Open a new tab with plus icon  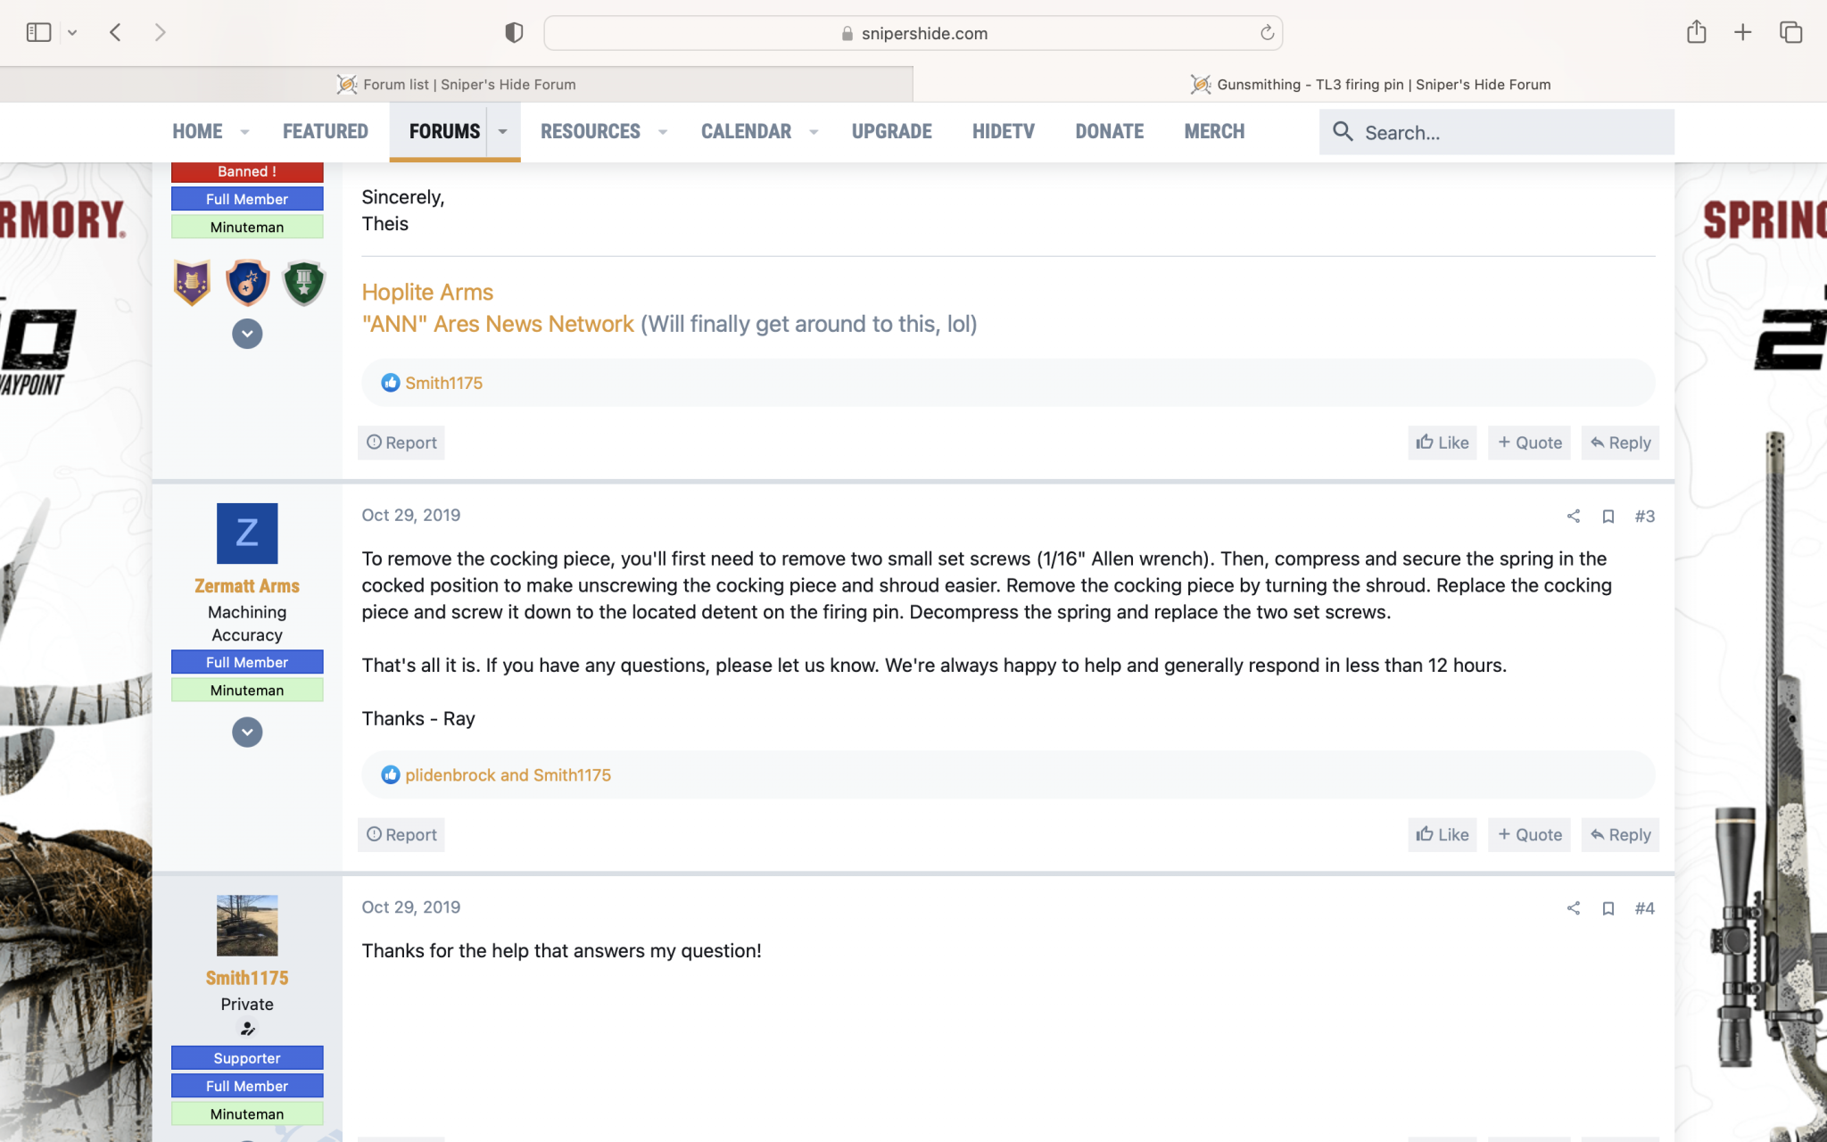point(1742,33)
